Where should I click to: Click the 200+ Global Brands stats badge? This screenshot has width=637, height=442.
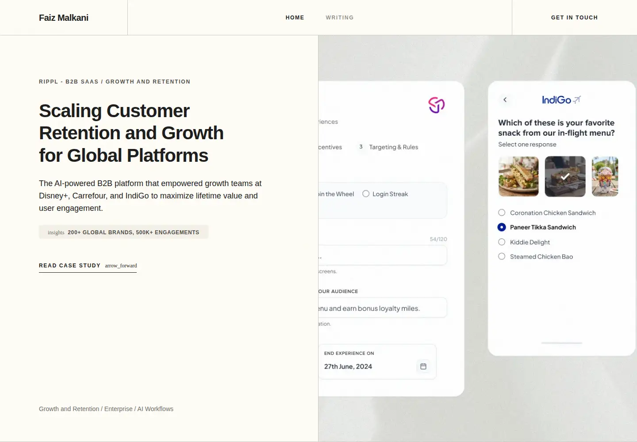[124, 232]
